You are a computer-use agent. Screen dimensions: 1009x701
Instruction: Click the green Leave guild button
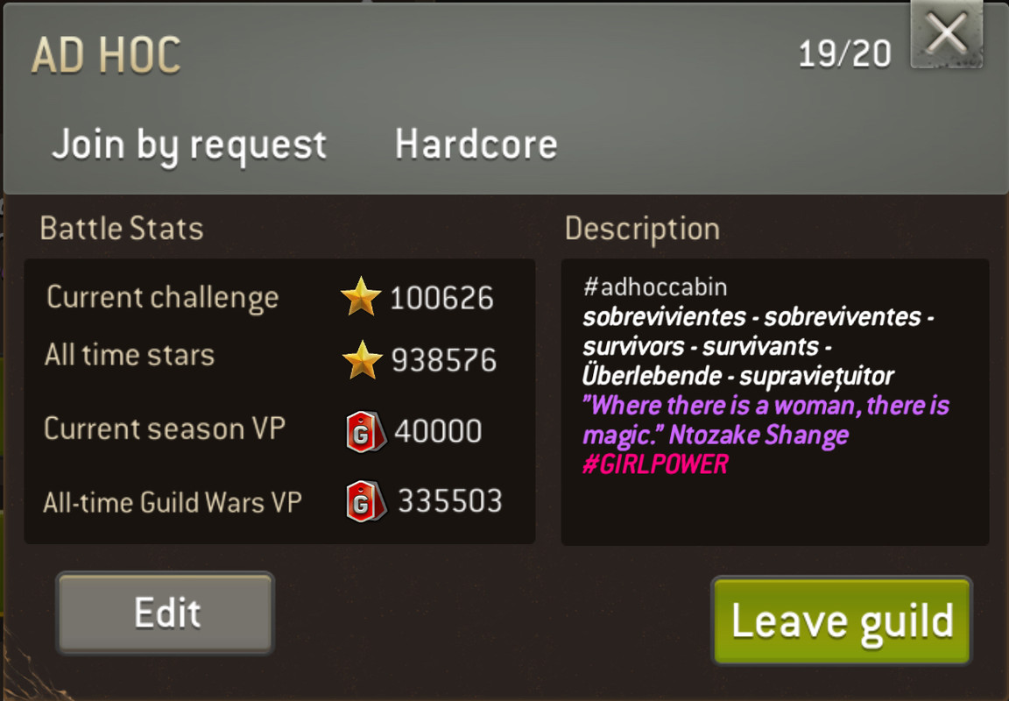pyautogui.click(x=842, y=621)
